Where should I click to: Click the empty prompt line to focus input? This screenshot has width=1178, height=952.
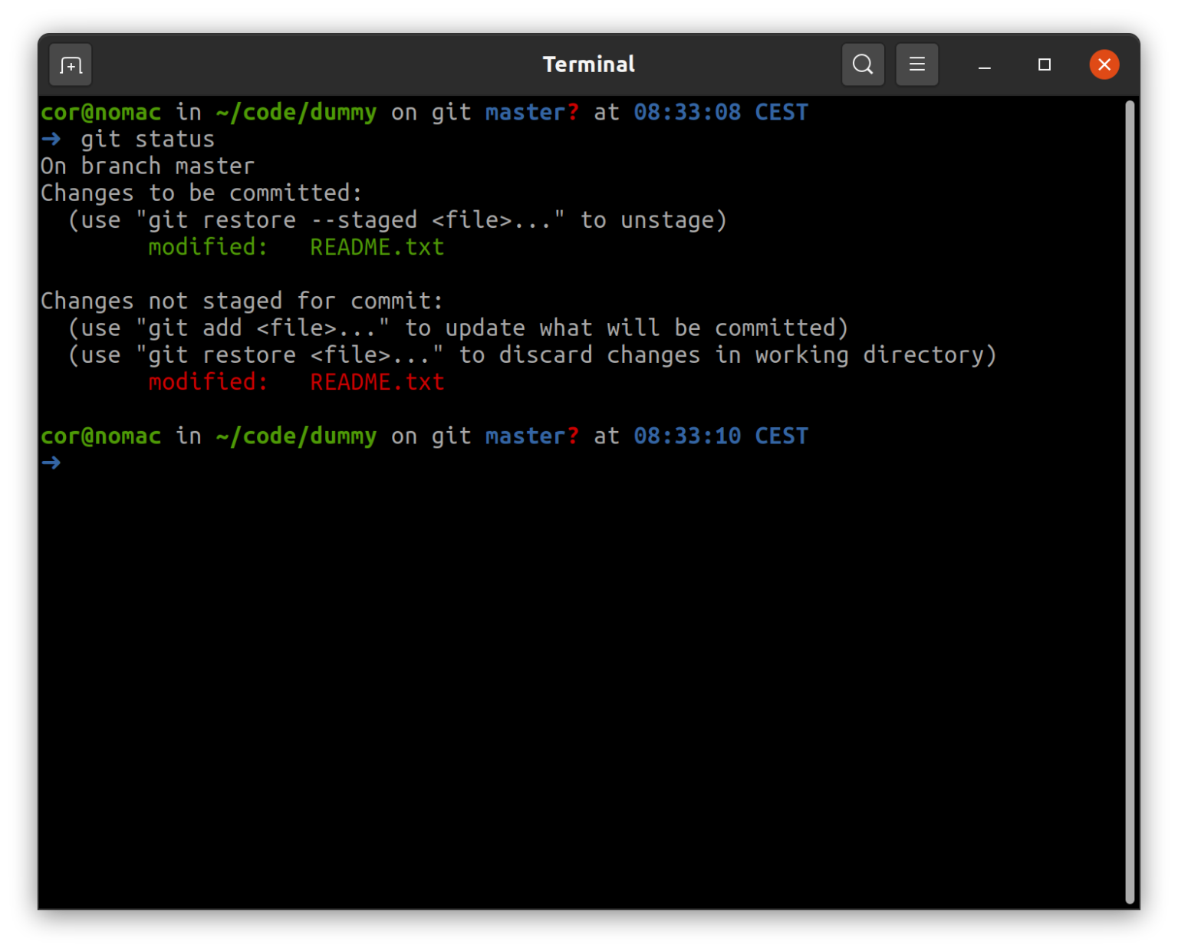pyautogui.click(x=230, y=463)
